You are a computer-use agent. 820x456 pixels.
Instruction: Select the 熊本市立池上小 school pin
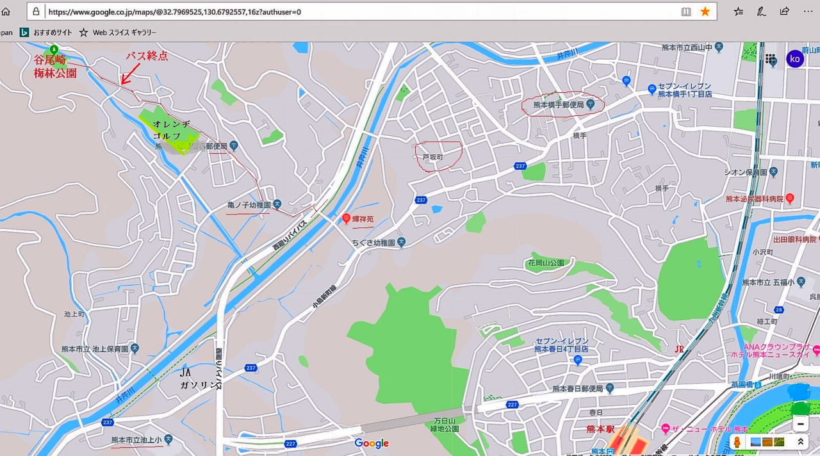click(168, 440)
